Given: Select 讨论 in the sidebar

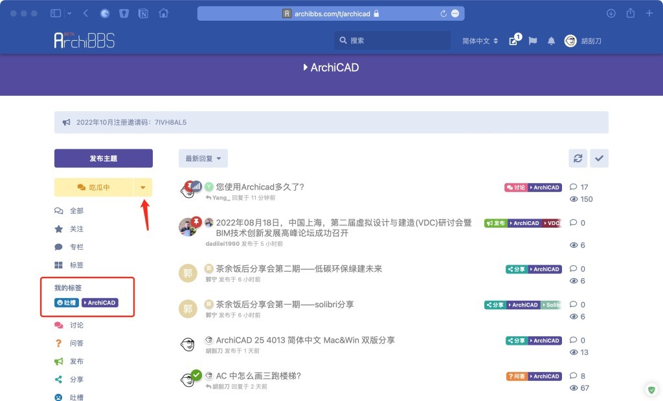Looking at the screenshot, I should click(x=69, y=325).
